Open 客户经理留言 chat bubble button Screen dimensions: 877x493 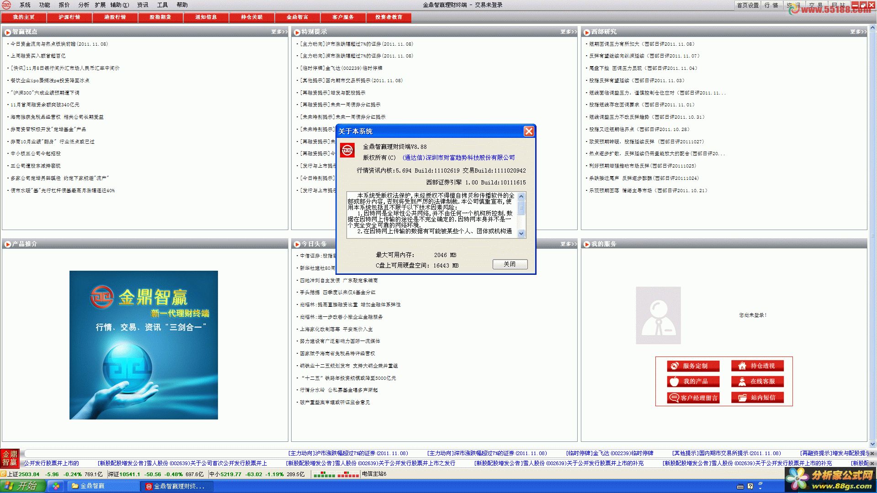[693, 398]
